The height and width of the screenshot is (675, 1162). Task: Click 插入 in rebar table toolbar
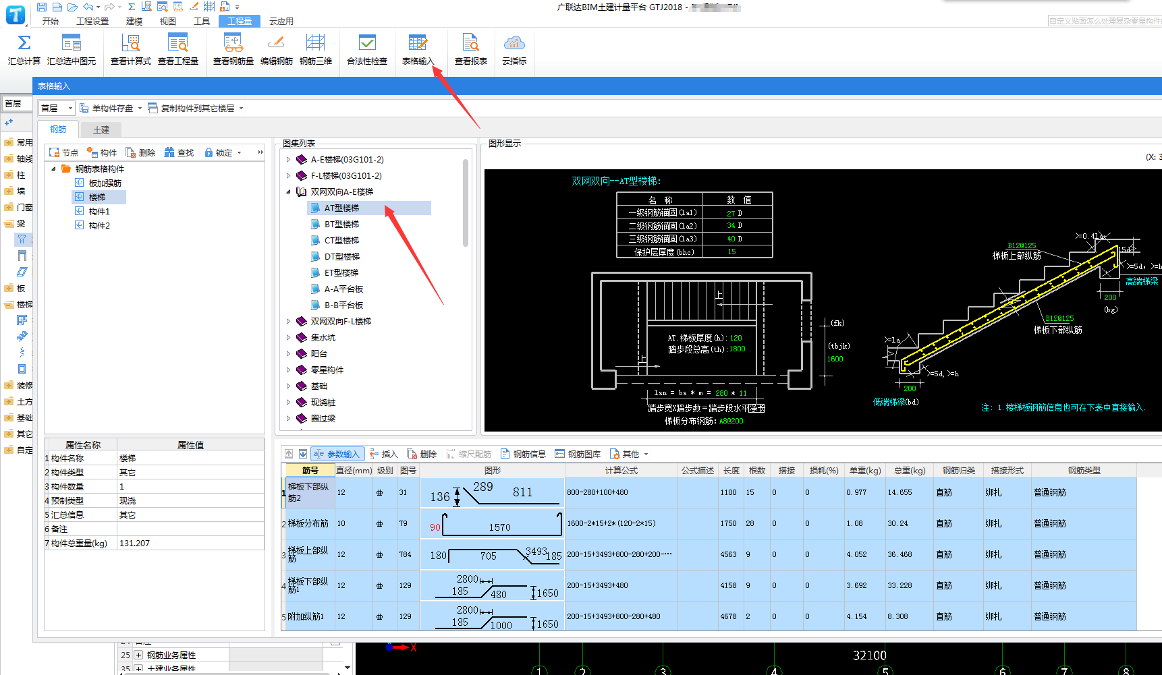point(384,454)
